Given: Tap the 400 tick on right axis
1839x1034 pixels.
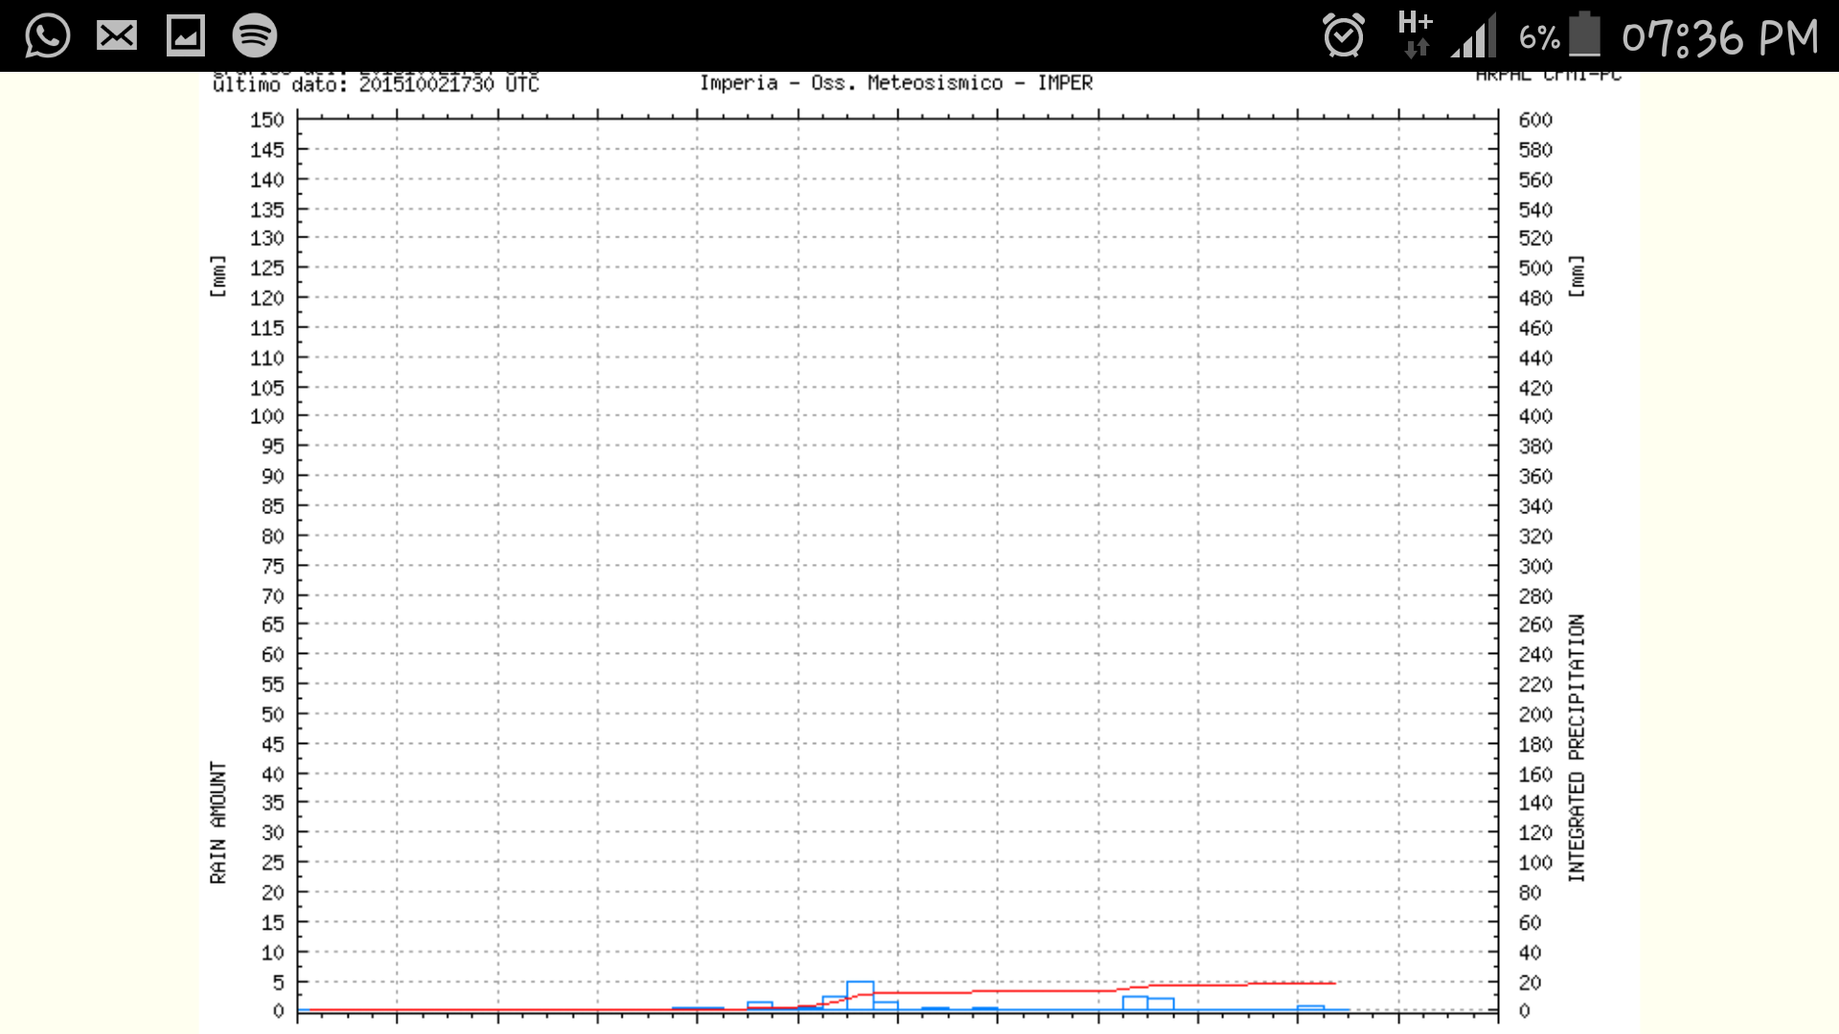Looking at the screenshot, I should (1535, 416).
